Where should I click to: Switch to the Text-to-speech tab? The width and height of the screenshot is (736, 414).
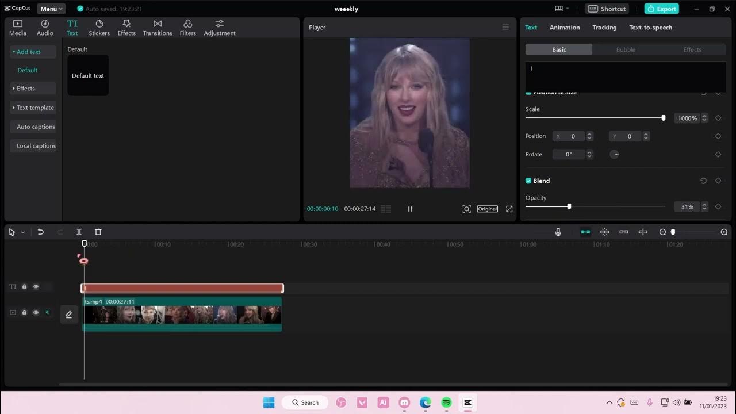click(x=650, y=28)
